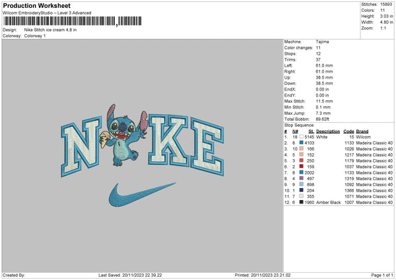Click thread code 1217
Viewport: 396px width, 280px height.
click(x=349, y=155)
